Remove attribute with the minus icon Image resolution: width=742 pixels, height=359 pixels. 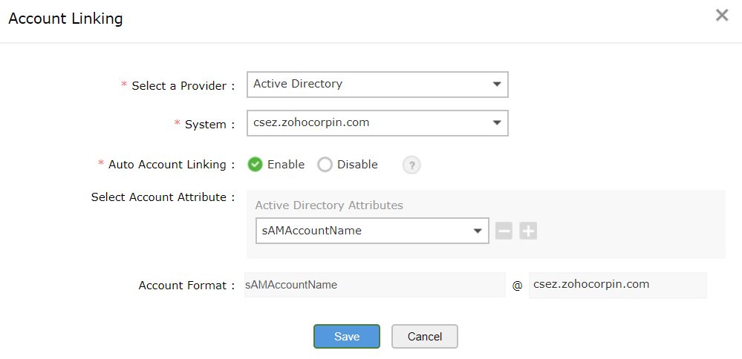click(504, 231)
